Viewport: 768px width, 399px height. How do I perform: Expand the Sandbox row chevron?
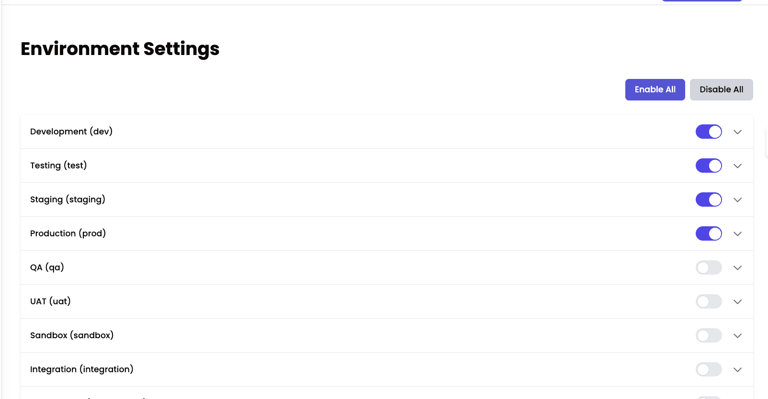click(737, 336)
